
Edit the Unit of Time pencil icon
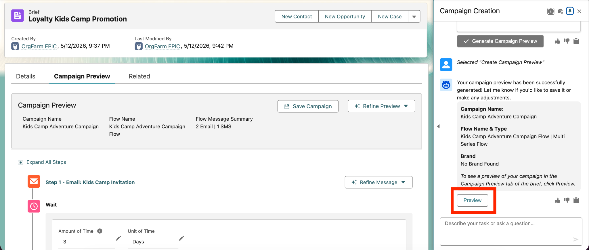(x=181, y=238)
